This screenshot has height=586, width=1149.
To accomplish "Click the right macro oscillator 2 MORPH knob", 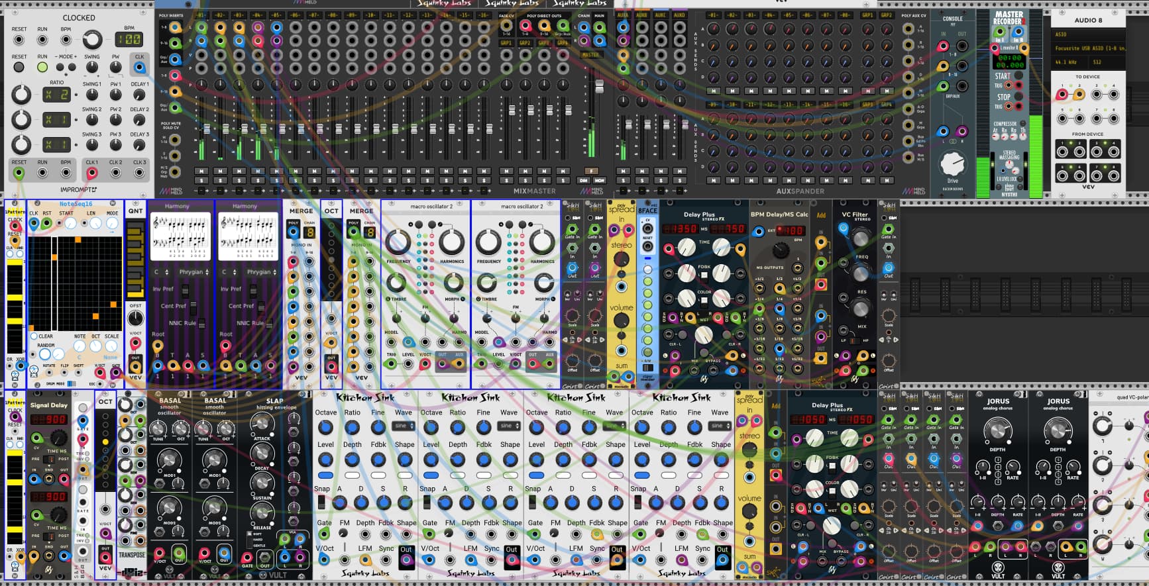I will (543, 283).
